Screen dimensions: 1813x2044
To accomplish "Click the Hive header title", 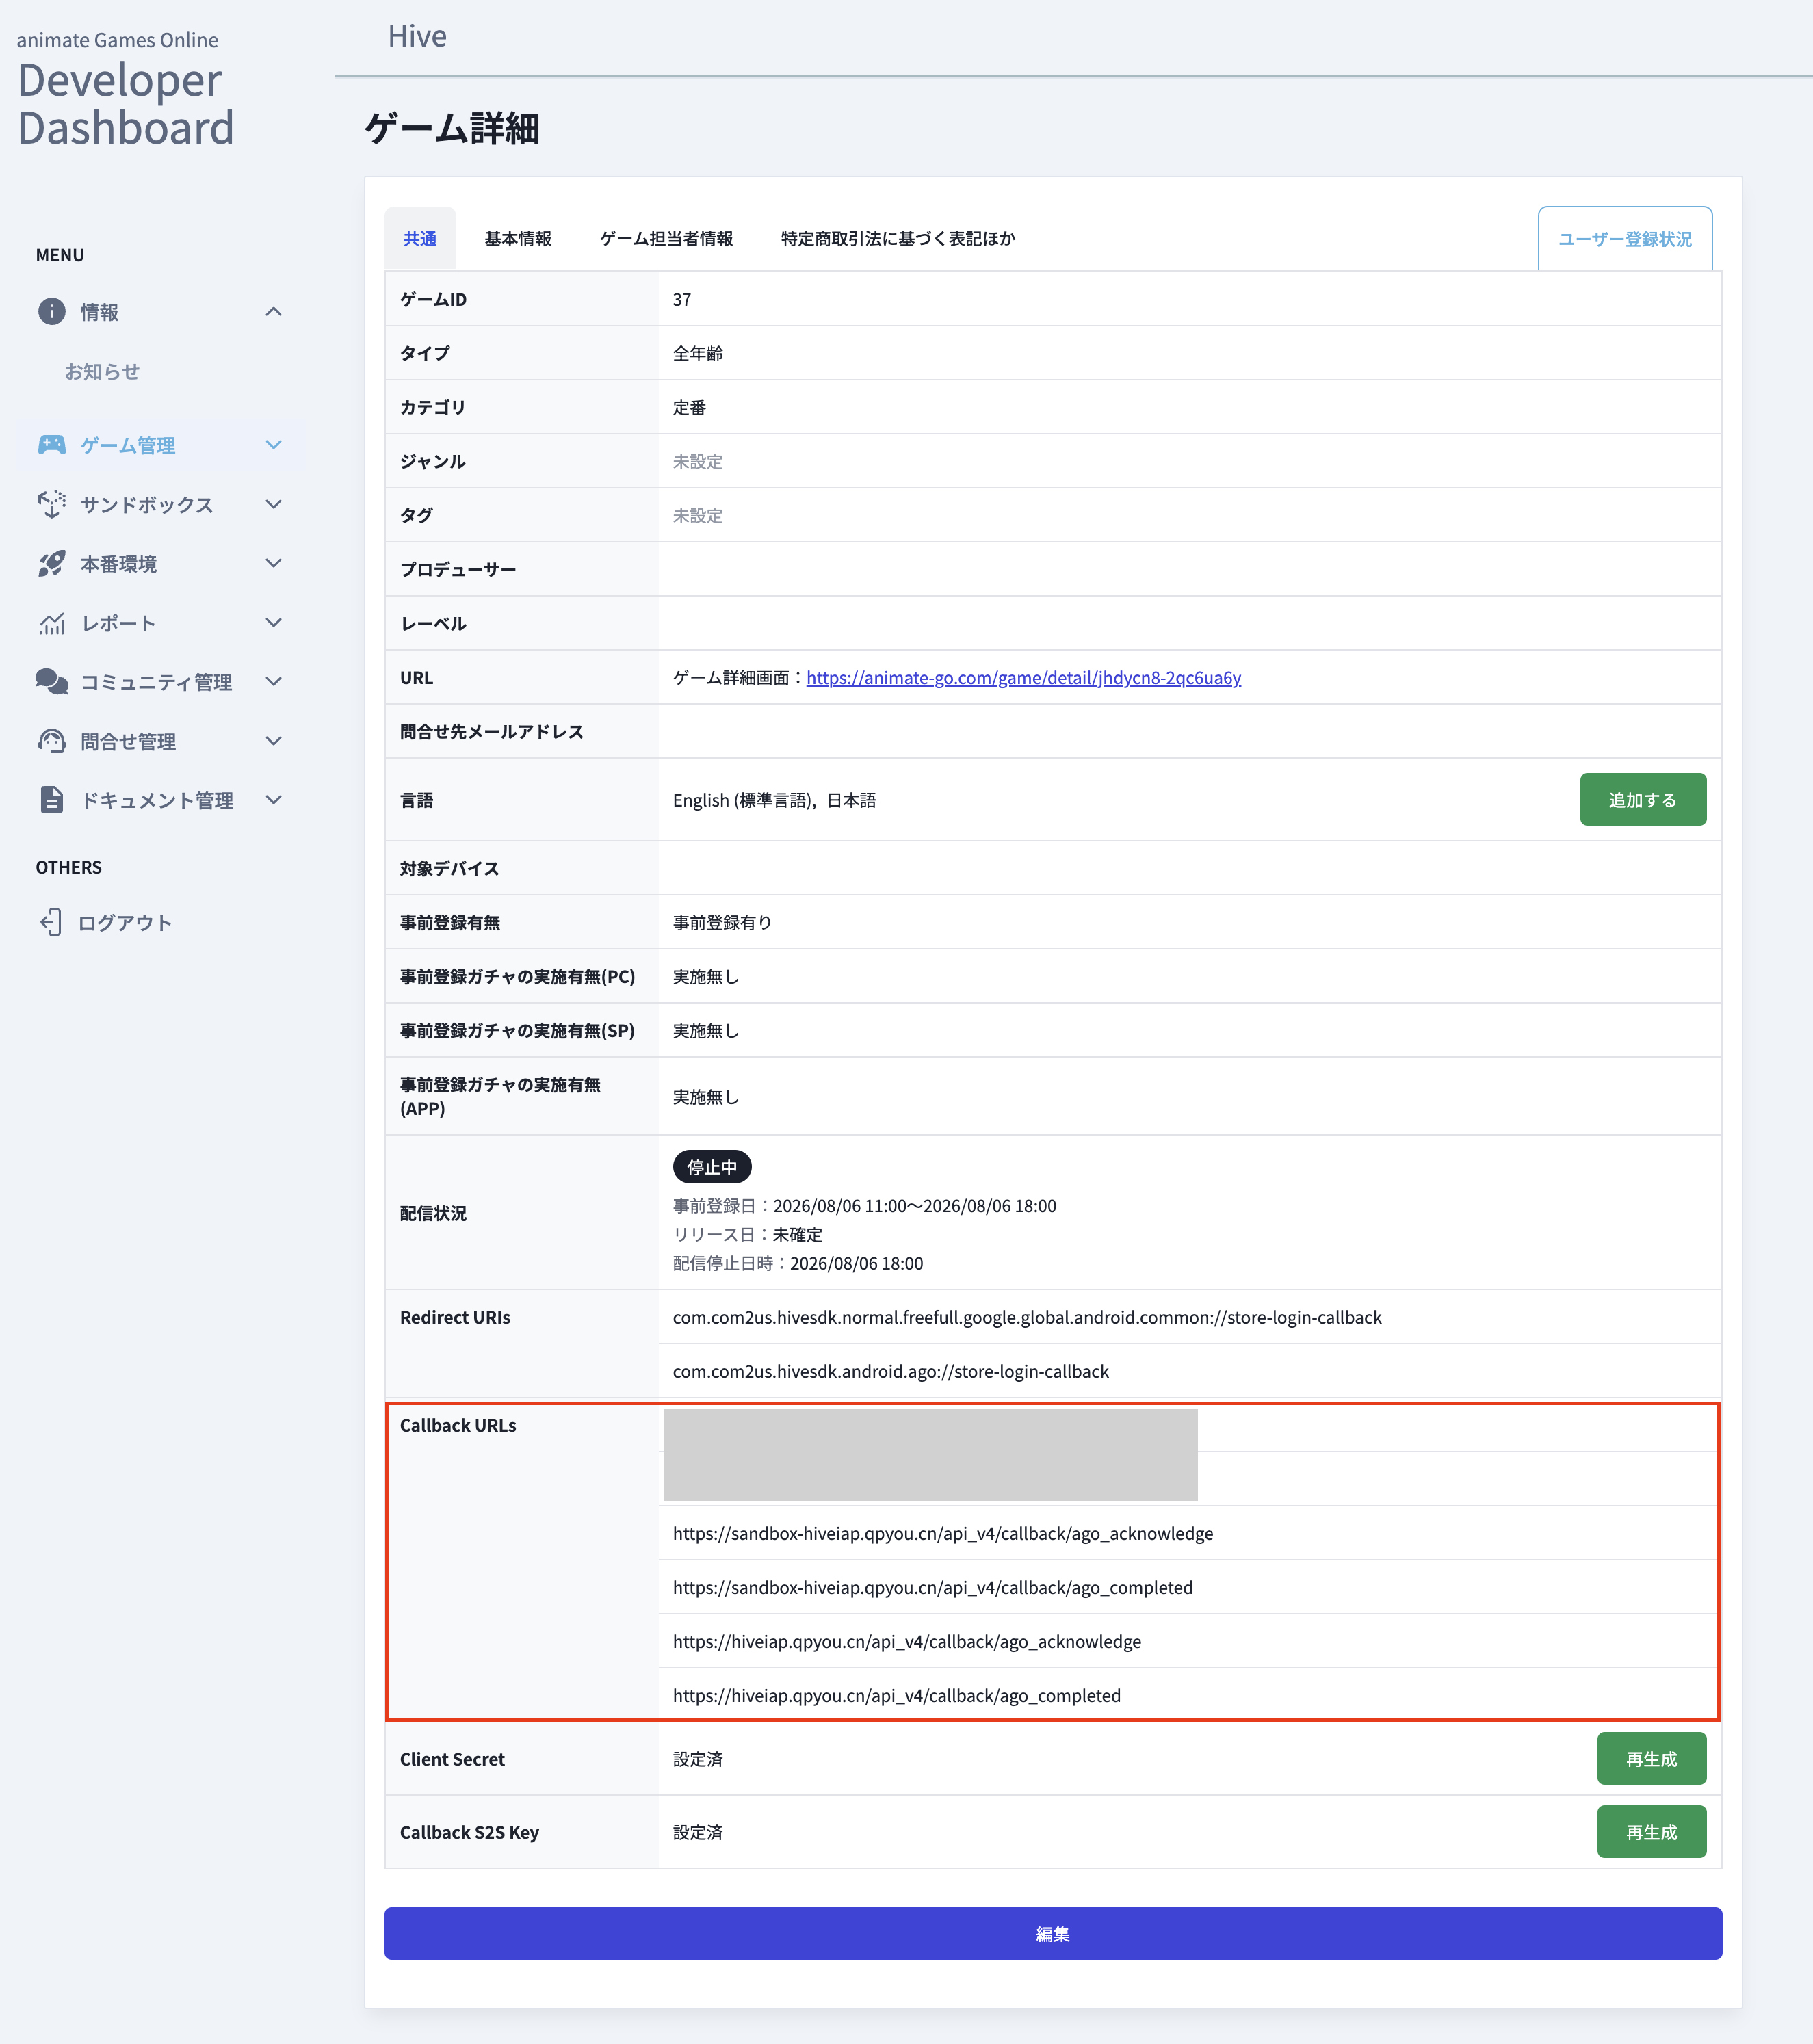I will (417, 36).
